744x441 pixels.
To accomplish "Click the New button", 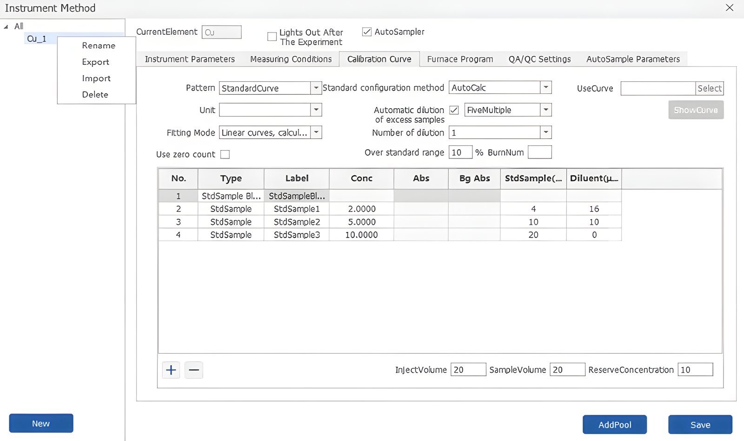I will 41,423.
